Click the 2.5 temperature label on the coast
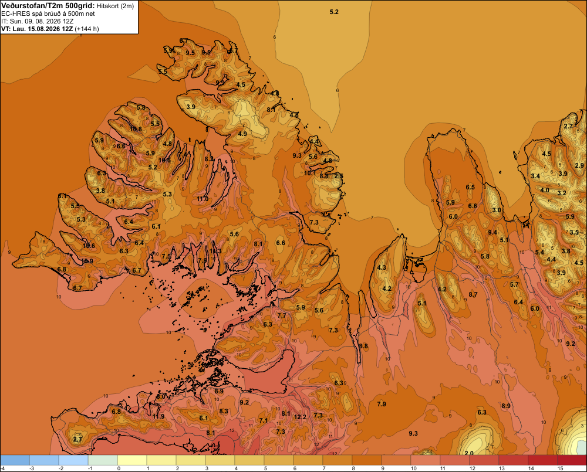The height and width of the screenshot is (472, 587). (x=339, y=176)
